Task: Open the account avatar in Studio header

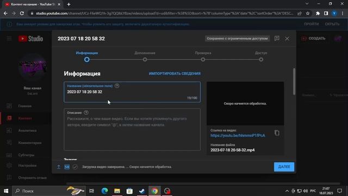Action: [x=338, y=39]
